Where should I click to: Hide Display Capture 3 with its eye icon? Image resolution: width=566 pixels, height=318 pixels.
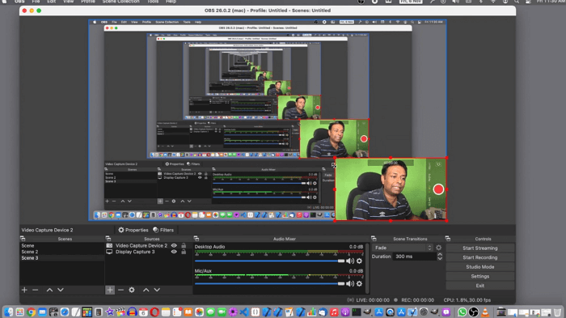click(174, 252)
